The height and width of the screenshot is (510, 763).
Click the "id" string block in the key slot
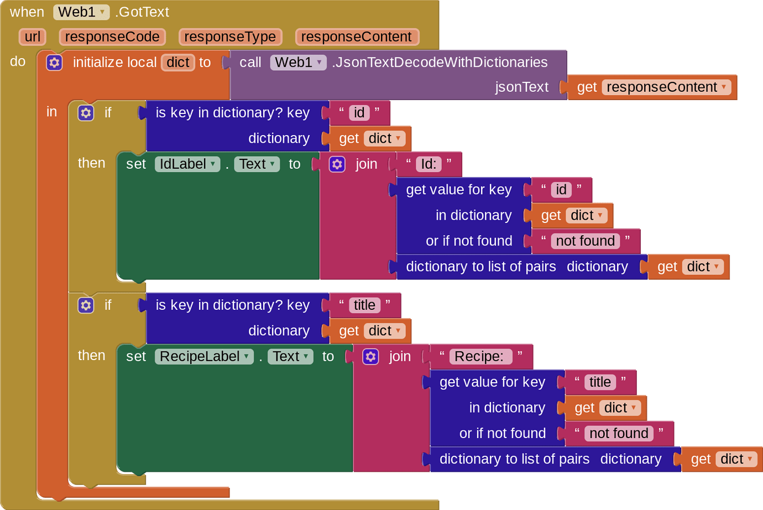(x=359, y=112)
